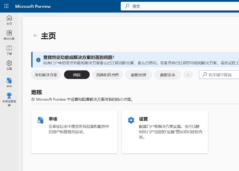Open 了解 book icon in sidebar

click(x=9, y=48)
